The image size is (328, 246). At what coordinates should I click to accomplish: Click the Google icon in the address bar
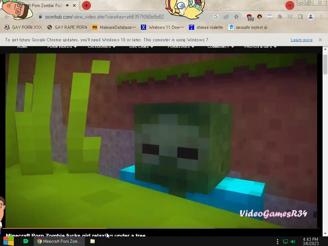[x=216, y=17]
